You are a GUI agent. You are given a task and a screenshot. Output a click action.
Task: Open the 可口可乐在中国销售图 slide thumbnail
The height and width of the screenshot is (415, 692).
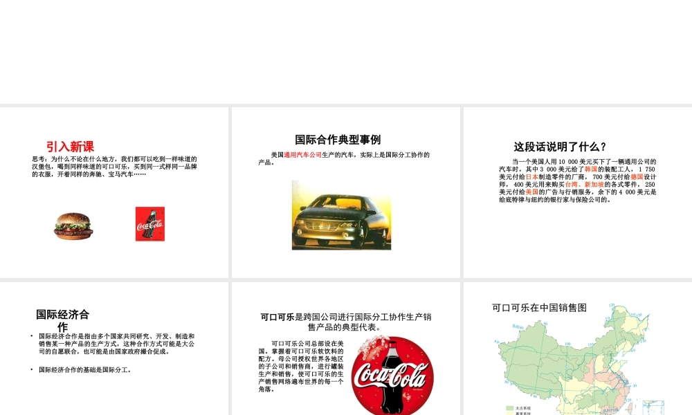click(x=578, y=349)
